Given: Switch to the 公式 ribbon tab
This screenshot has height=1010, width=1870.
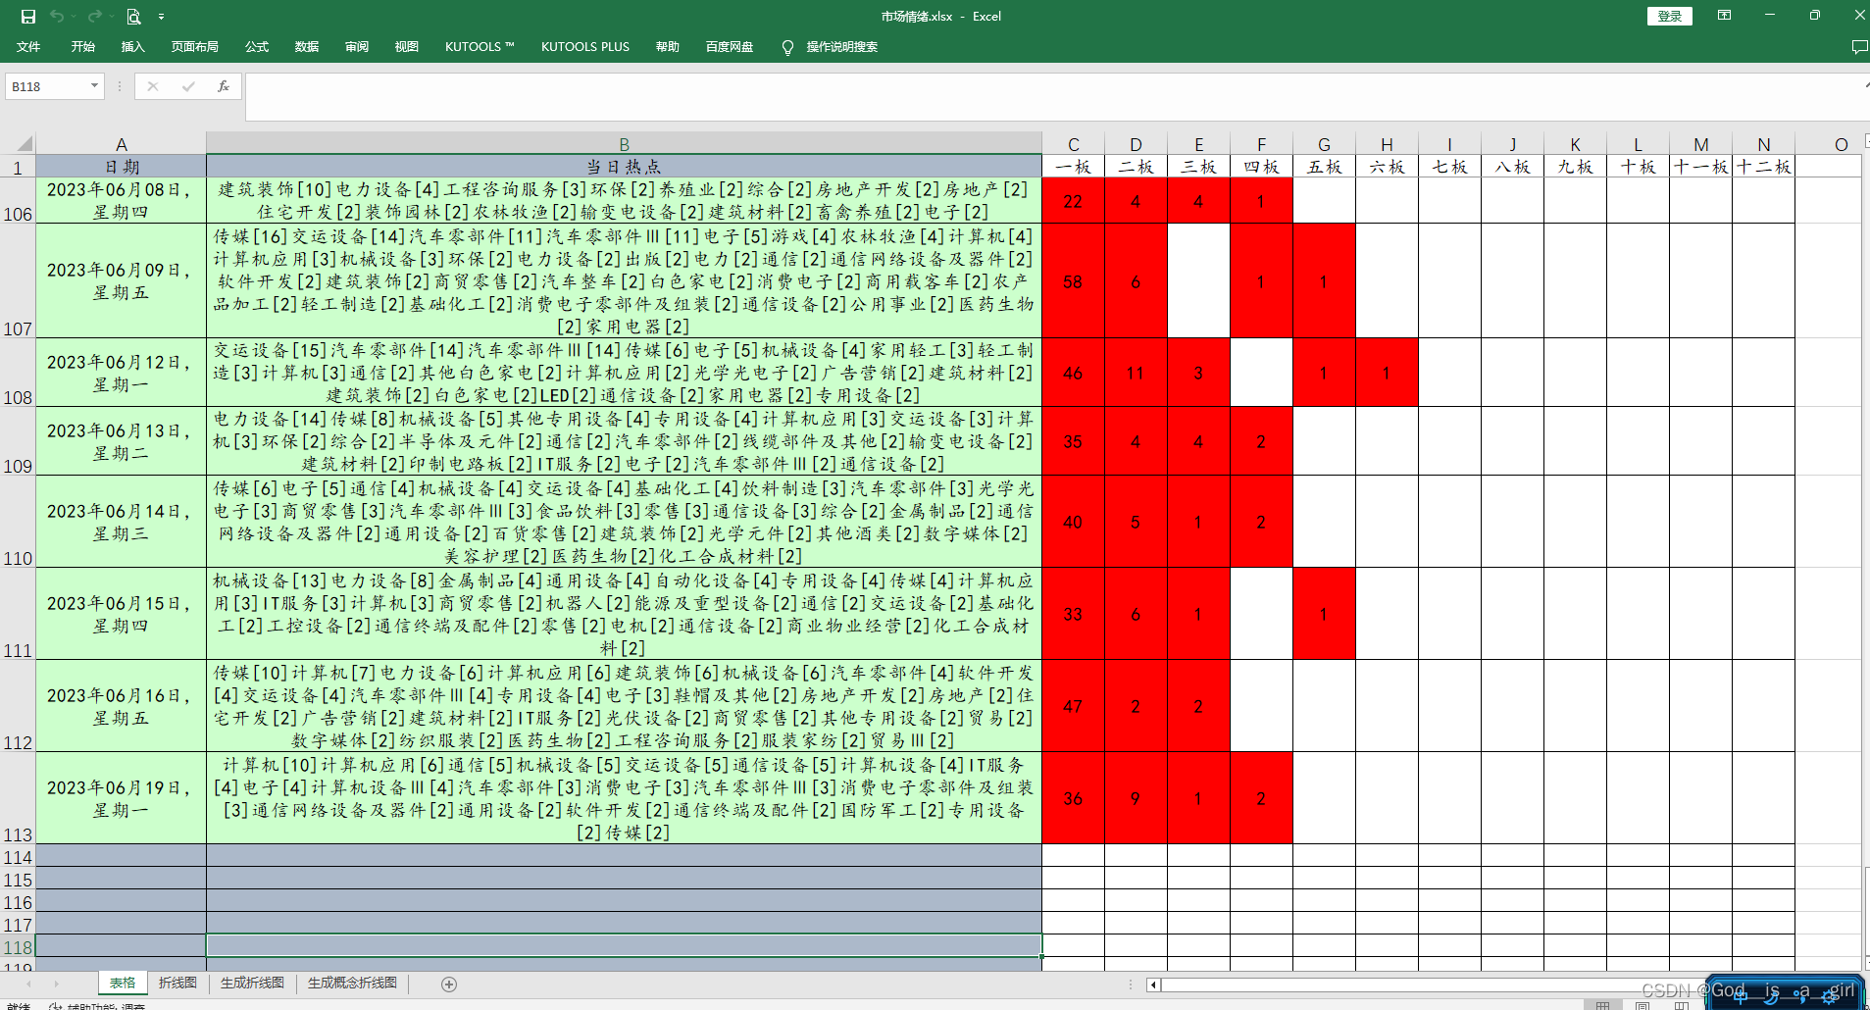Looking at the screenshot, I should pyautogui.click(x=257, y=47).
